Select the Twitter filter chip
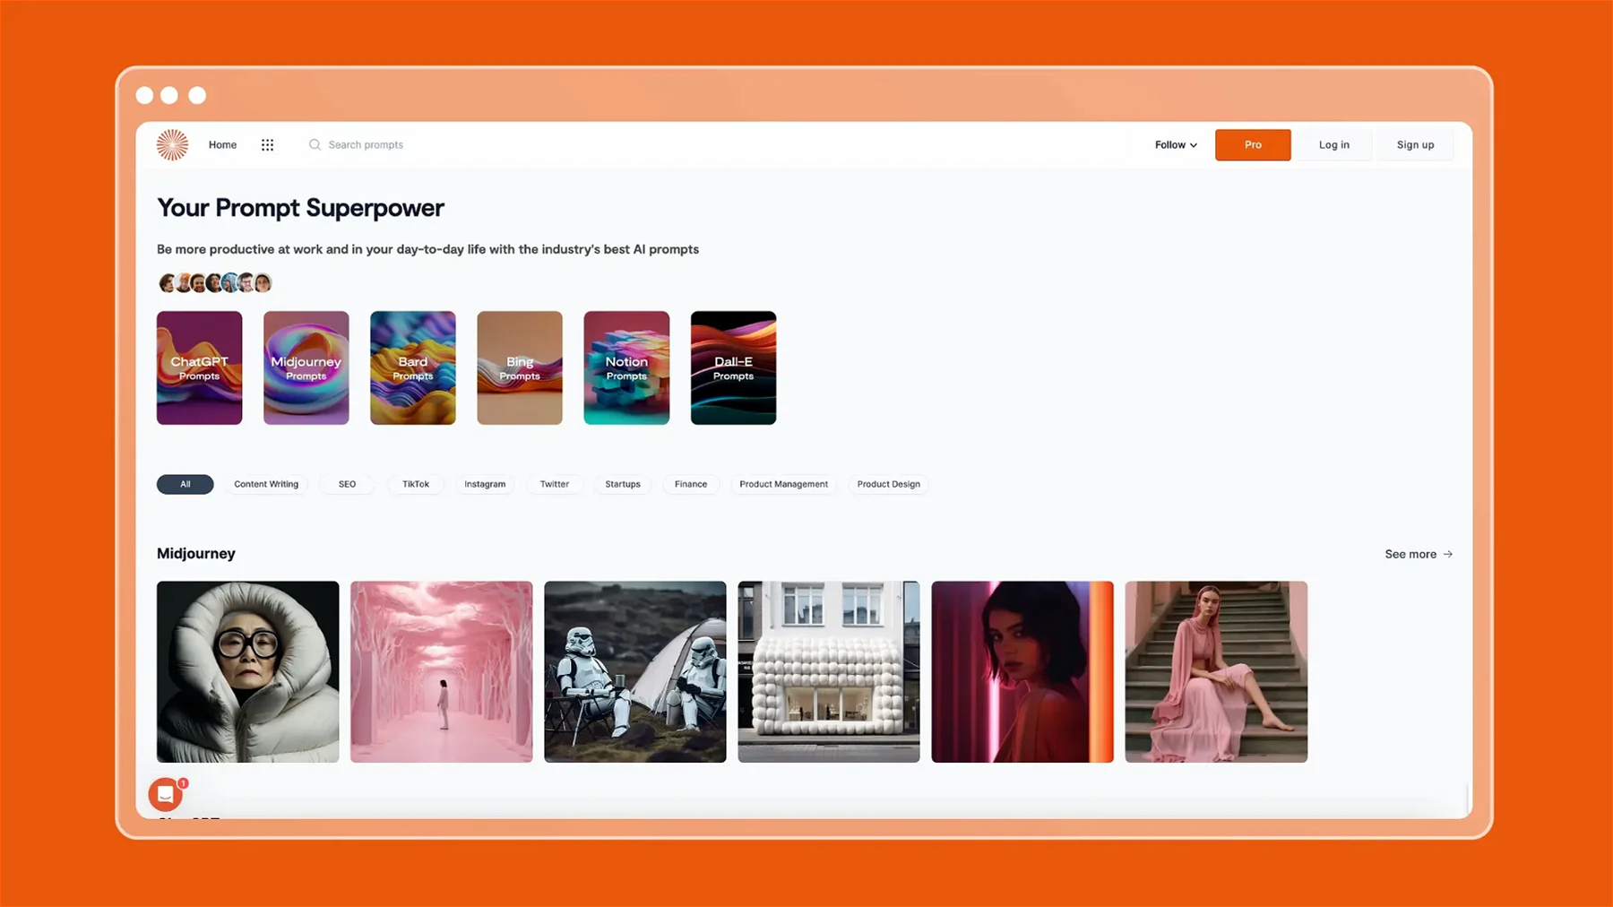The height and width of the screenshot is (907, 1613). click(554, 484)
